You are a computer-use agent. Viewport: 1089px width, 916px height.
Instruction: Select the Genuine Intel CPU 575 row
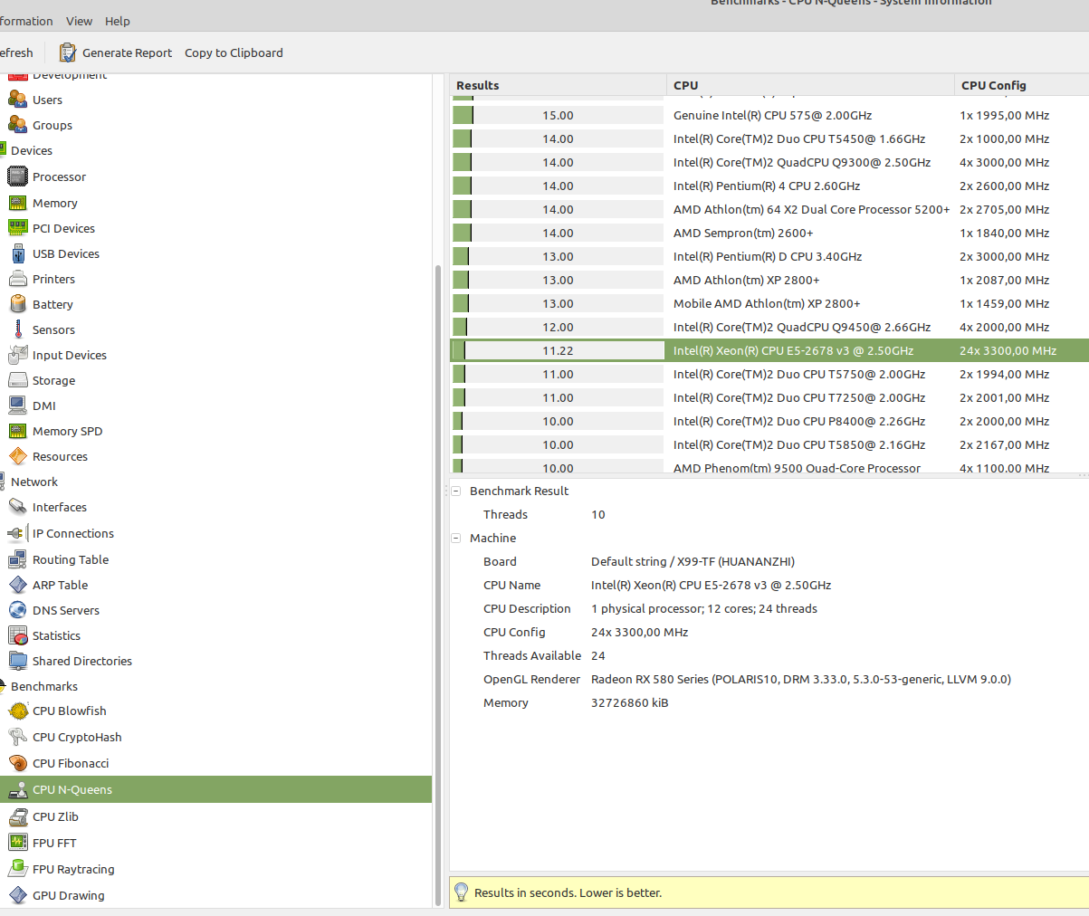pyautogui.click(x=769, y=115)
